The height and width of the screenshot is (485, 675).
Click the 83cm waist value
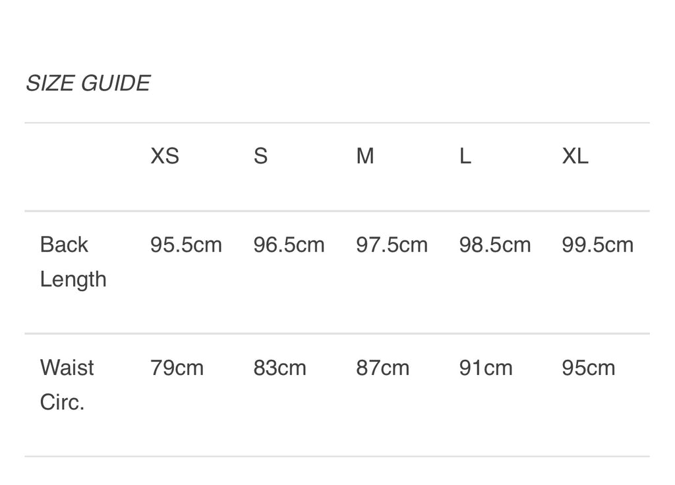click(x=279, y=368)
